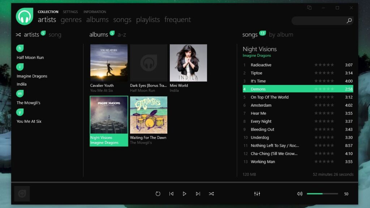Viewport: 370px width, 208px height.
Task: Open the "Mini World" album thumbnail
Action: pos(188,62)
